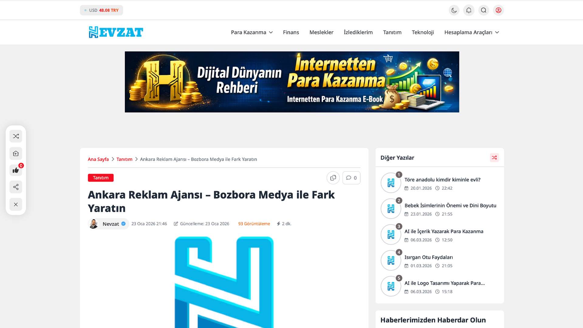Open article AI ile Logo Tasarımı Yaparak Para

[445, 283]
